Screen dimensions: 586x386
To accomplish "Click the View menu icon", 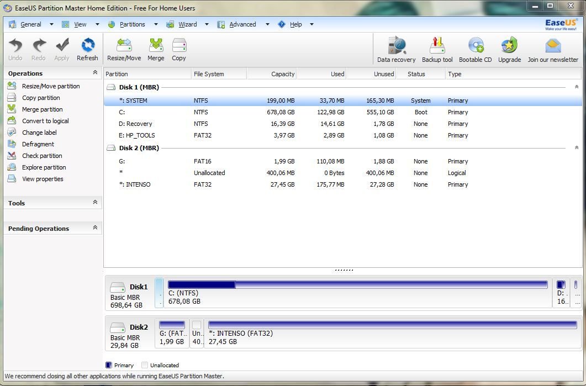I will click(x=65, y=24).
